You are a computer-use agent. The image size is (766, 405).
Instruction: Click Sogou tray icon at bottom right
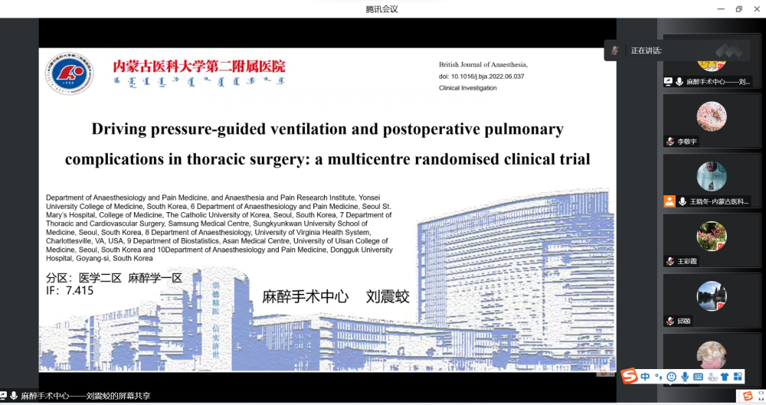click(748, 396)
